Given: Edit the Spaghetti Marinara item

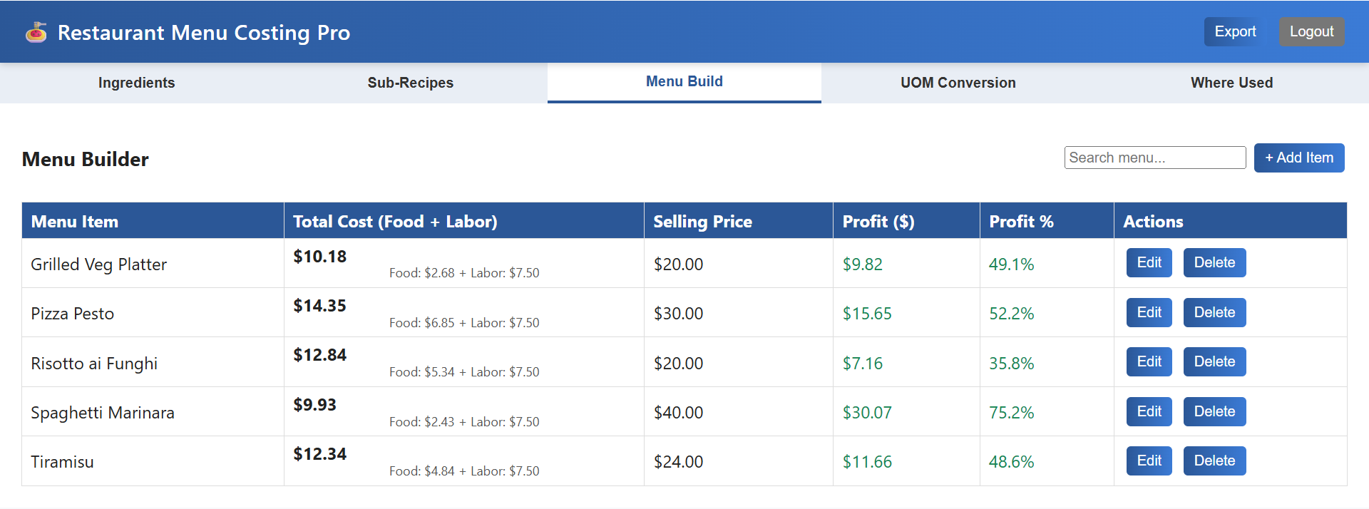Looking at the screenshot, I should [1149, 411].
